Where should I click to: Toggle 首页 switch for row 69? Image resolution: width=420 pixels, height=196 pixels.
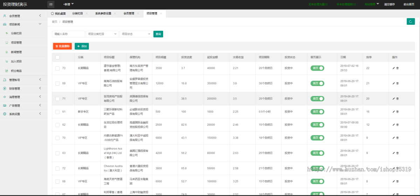click(317, 83)
